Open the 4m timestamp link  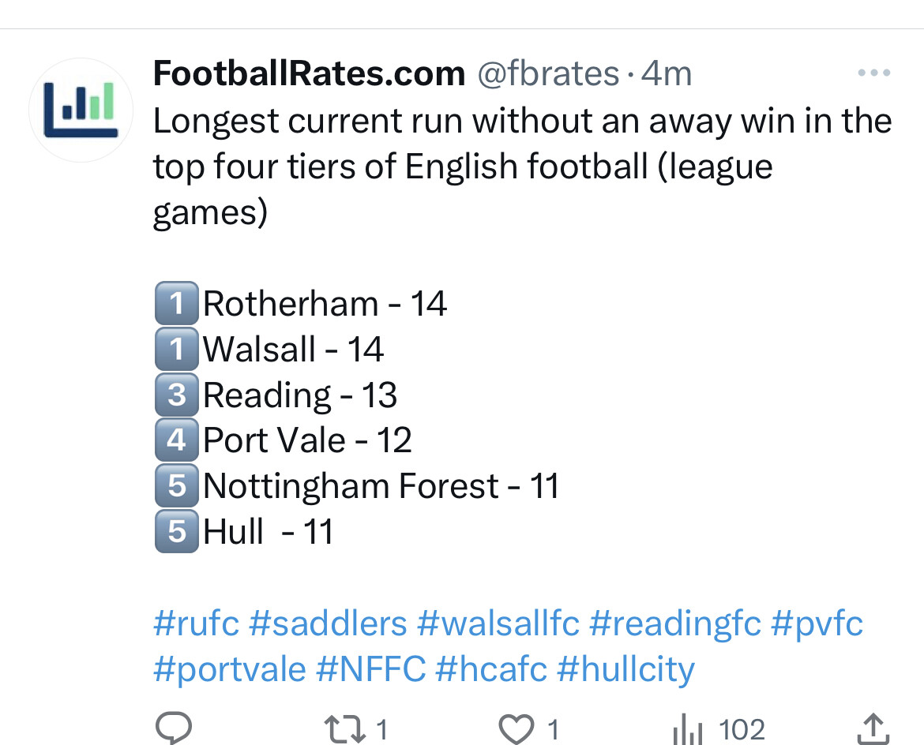tap(667, 73)
